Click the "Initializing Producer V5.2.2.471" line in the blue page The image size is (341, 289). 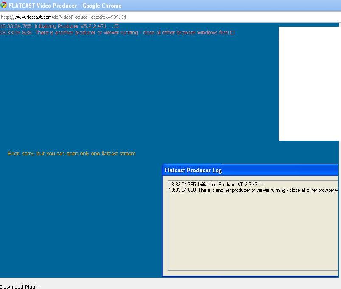coord(59,26)
